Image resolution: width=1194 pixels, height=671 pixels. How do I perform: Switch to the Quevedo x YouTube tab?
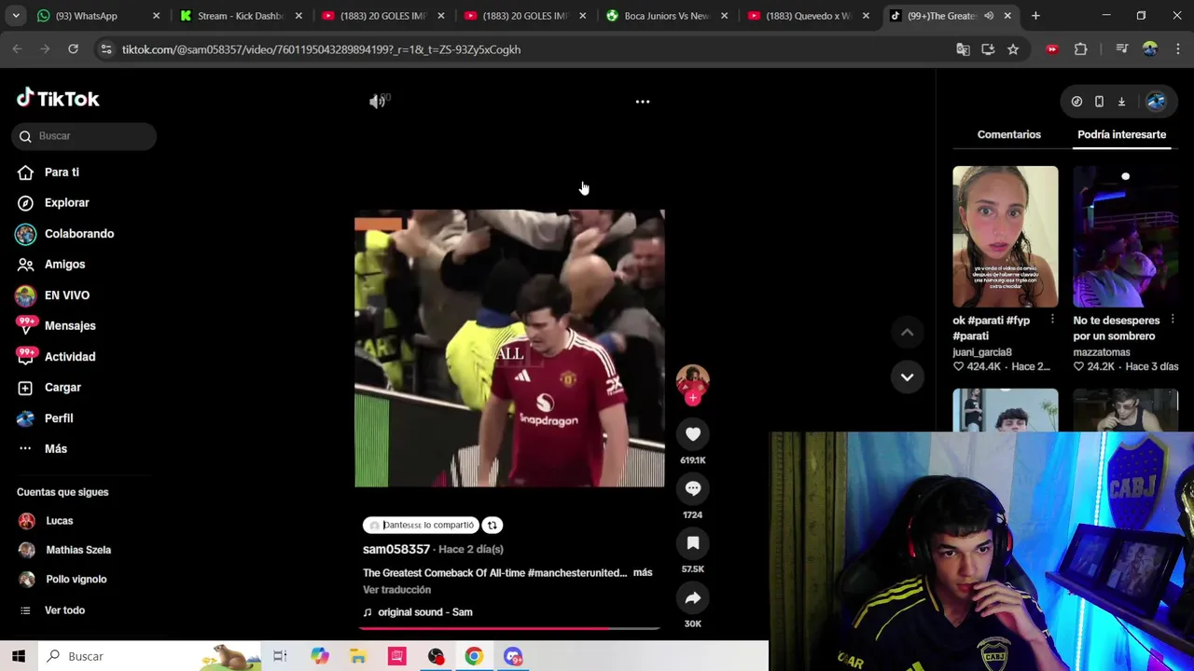coord(808,16)
